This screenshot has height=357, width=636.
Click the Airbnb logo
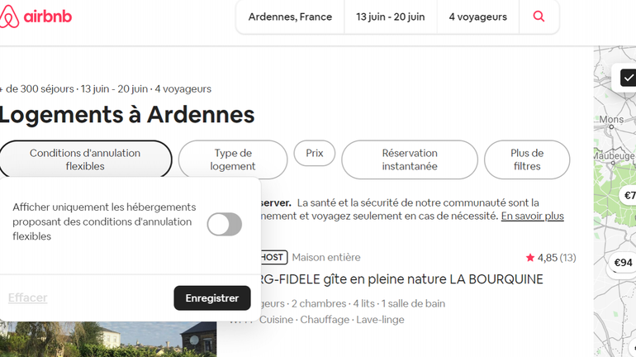tap(36, 17)
